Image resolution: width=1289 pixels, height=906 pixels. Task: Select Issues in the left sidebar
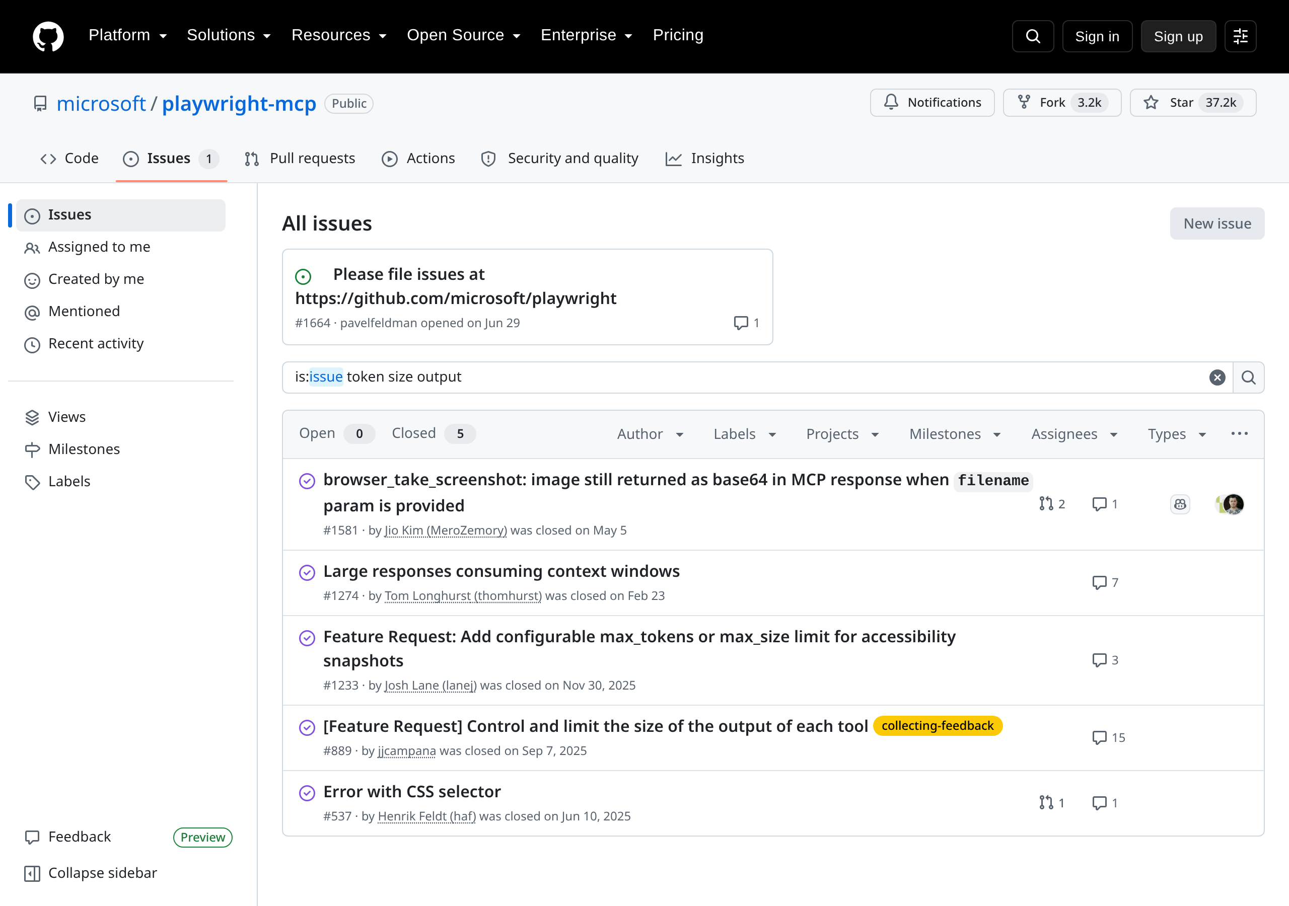121,215
